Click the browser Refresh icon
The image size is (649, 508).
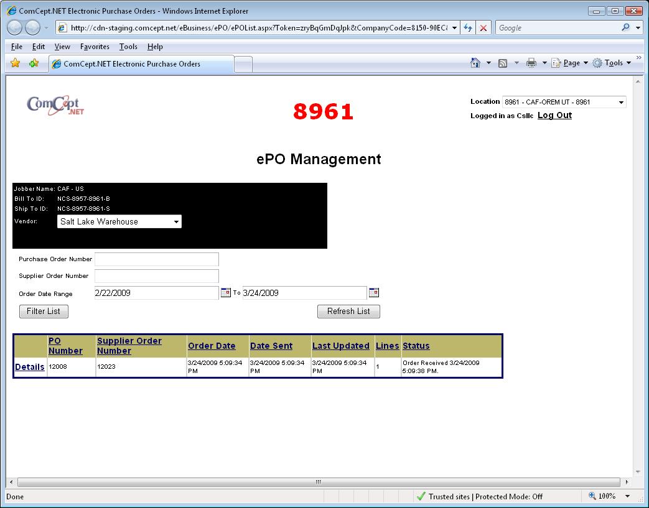click(468, 28)
